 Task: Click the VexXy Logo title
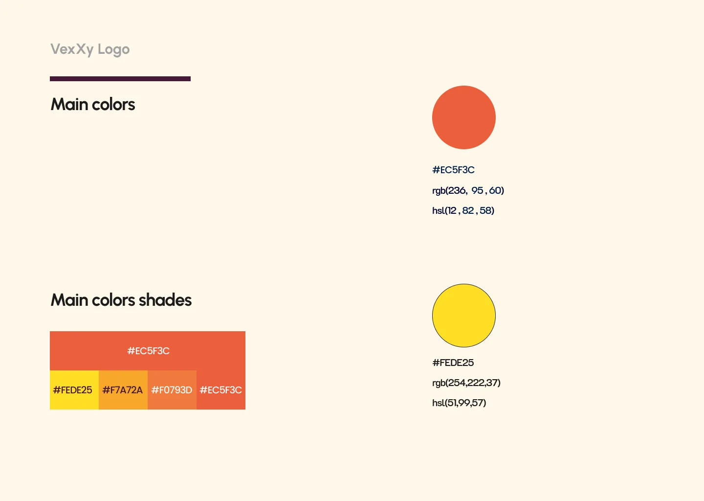click(90, 49)
